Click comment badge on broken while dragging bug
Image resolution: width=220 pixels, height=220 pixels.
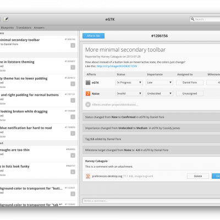pyautogui.click(x=73, y=117)
